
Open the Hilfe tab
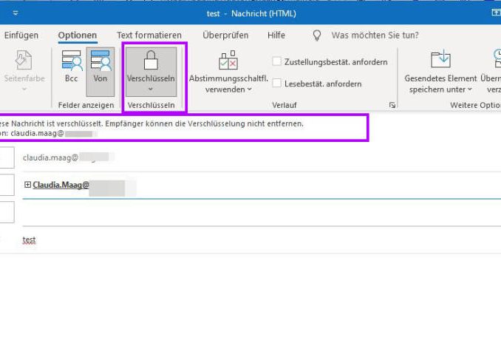tap(276, 35)
